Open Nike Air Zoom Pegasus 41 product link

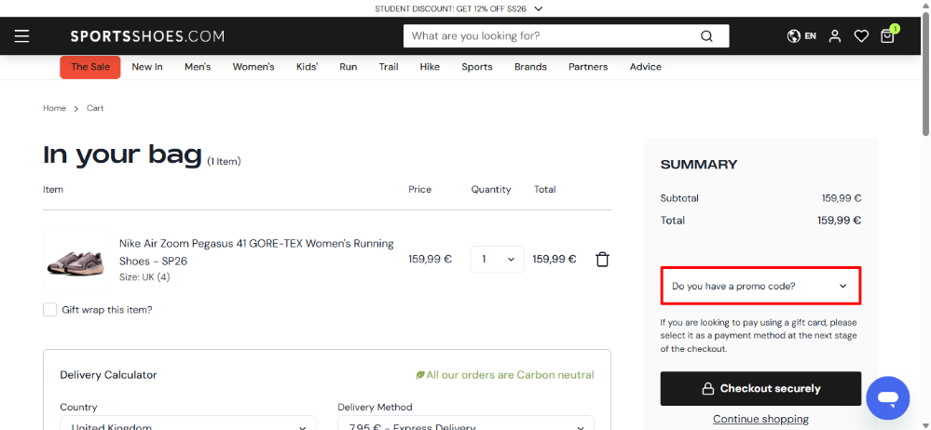point(256,252)
